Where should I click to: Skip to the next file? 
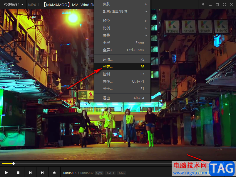[x=42, y=173]
